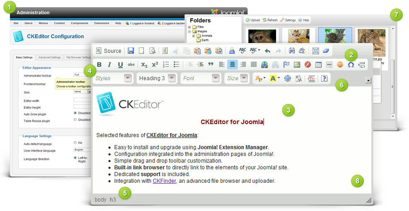Click the Print icon
The width and height of the screenshot is (409, 211).
[x=232, y=51]
